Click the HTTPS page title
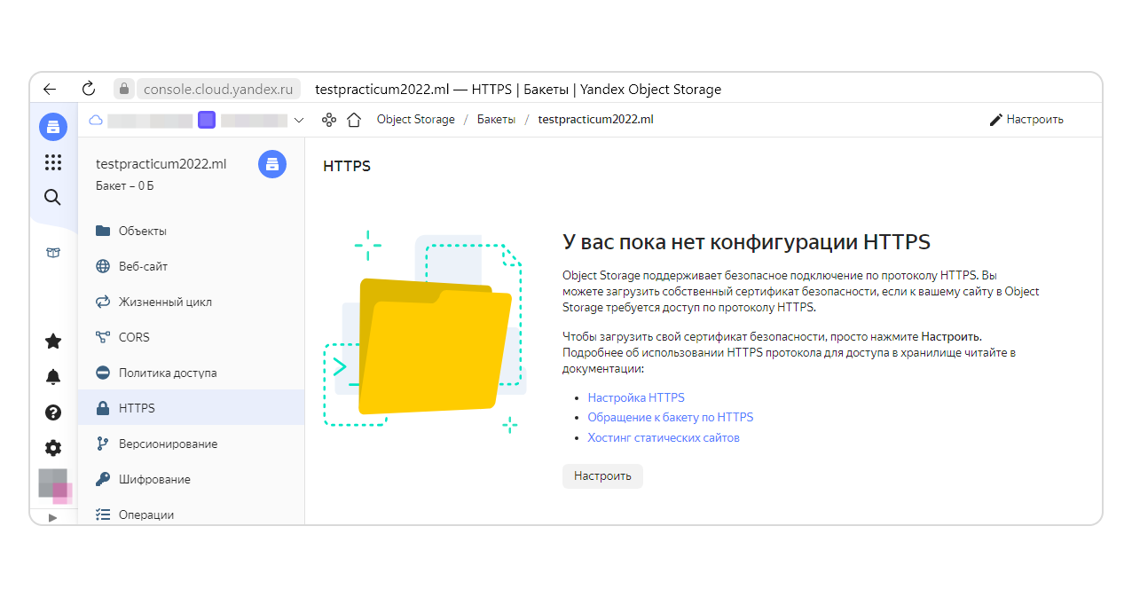This screenshot has width=1132, height=597. 347,166
